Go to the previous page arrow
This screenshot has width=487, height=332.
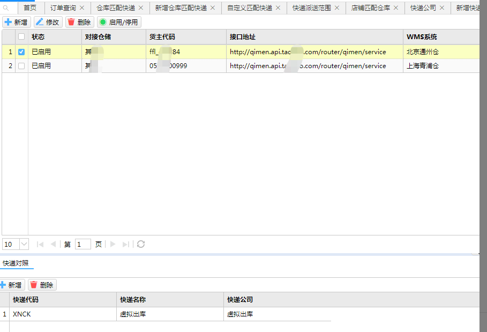pos(53,244)
